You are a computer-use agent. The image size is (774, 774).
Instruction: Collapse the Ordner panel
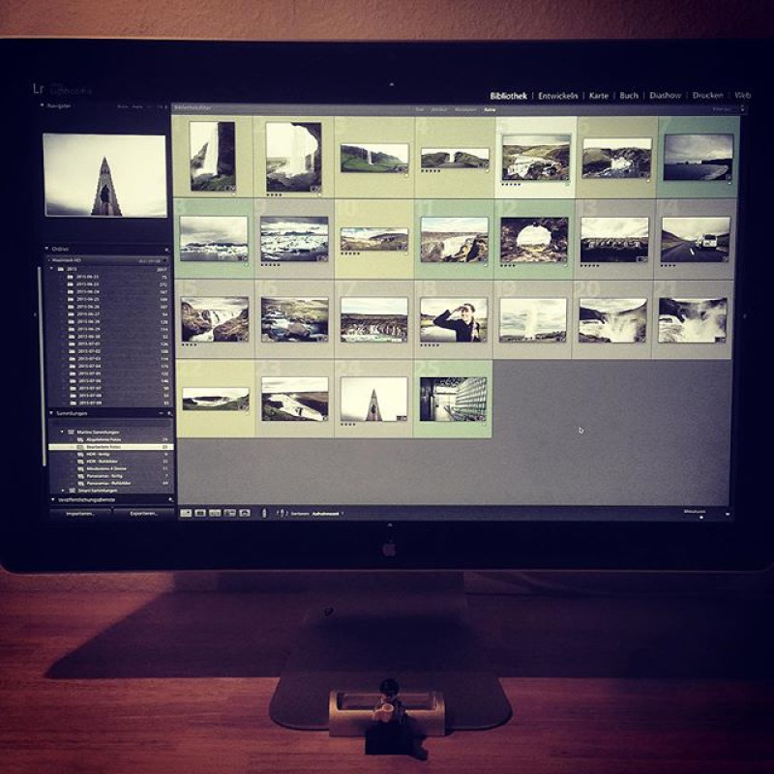coord(46,249)
